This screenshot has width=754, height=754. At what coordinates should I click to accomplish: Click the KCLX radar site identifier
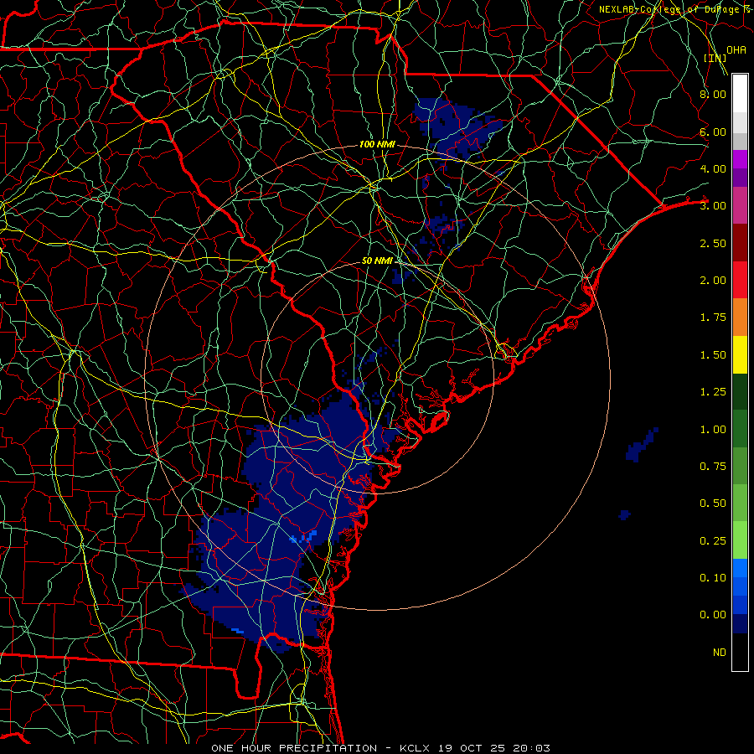[x=416, y=748]
